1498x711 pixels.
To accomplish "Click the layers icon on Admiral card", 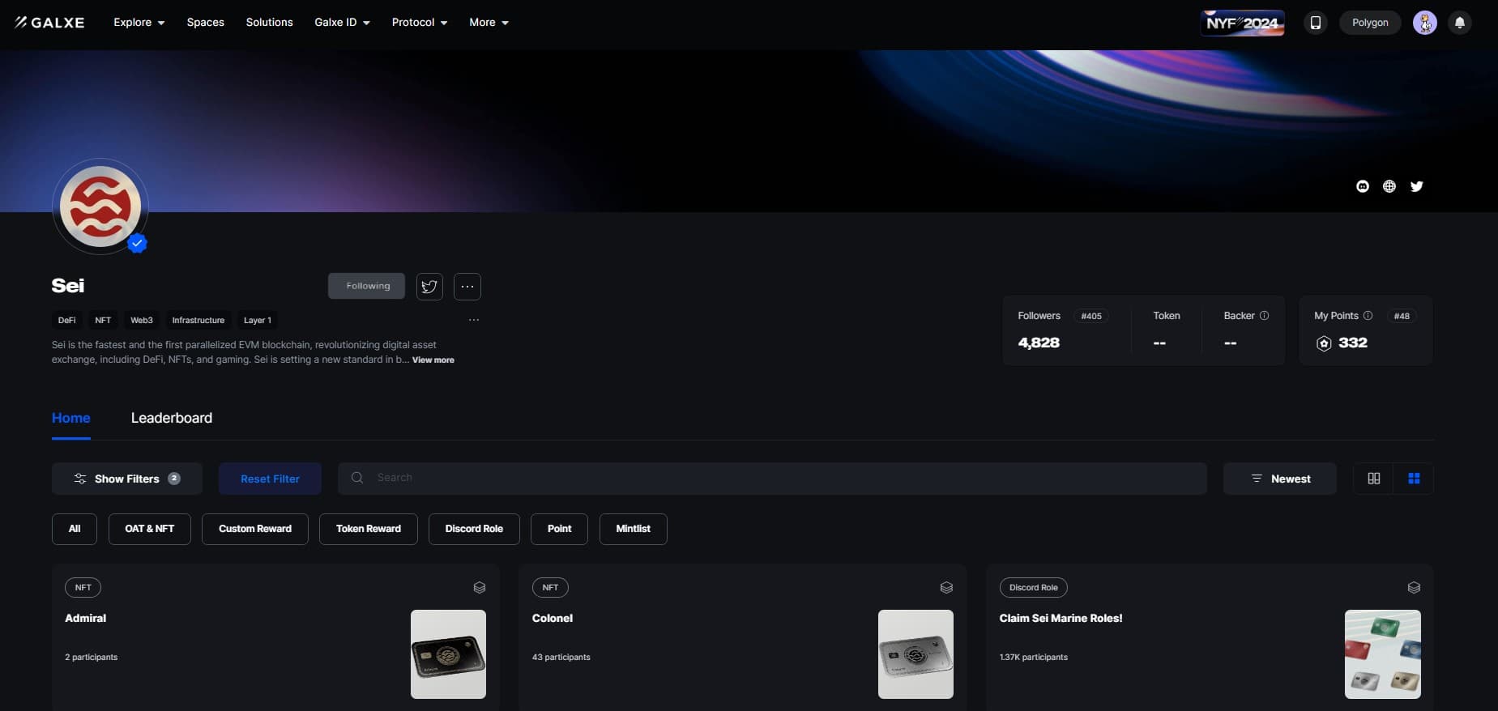I will (x=480, y=587).
